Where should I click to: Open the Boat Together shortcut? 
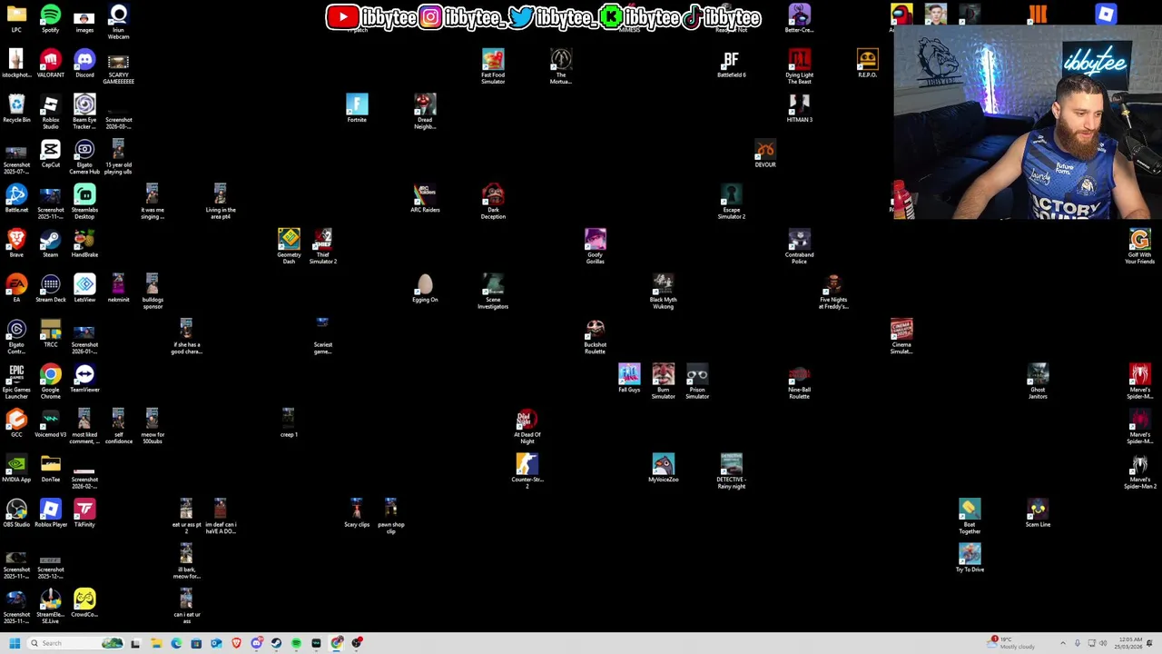pyautogui.click(x=970, y=517)
